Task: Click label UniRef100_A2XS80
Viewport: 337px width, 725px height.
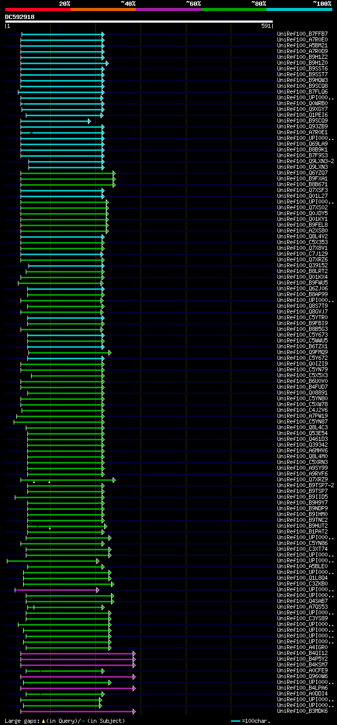Action: (x=302, y=230)
